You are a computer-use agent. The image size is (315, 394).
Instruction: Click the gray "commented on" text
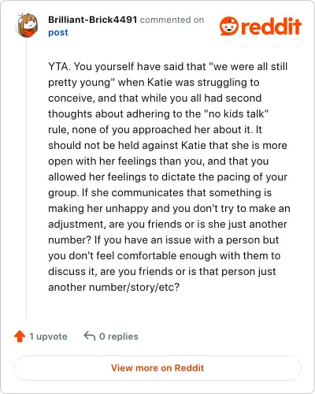pyautogui.click(x=172, y=20)
